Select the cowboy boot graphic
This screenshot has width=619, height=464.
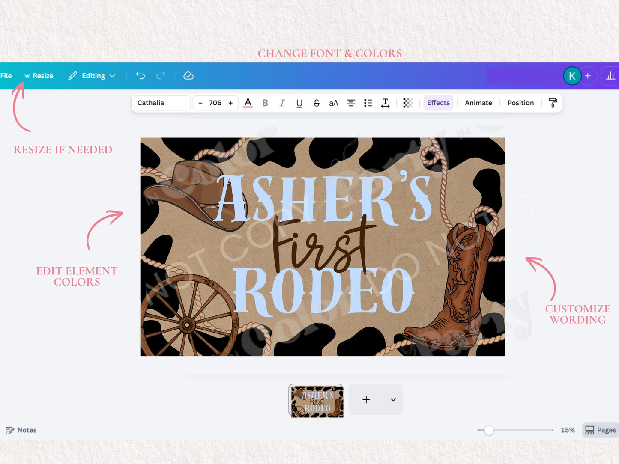pos(449,288)
